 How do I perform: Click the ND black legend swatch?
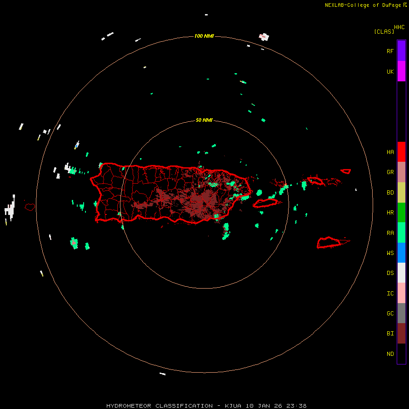tap(401, 354)
